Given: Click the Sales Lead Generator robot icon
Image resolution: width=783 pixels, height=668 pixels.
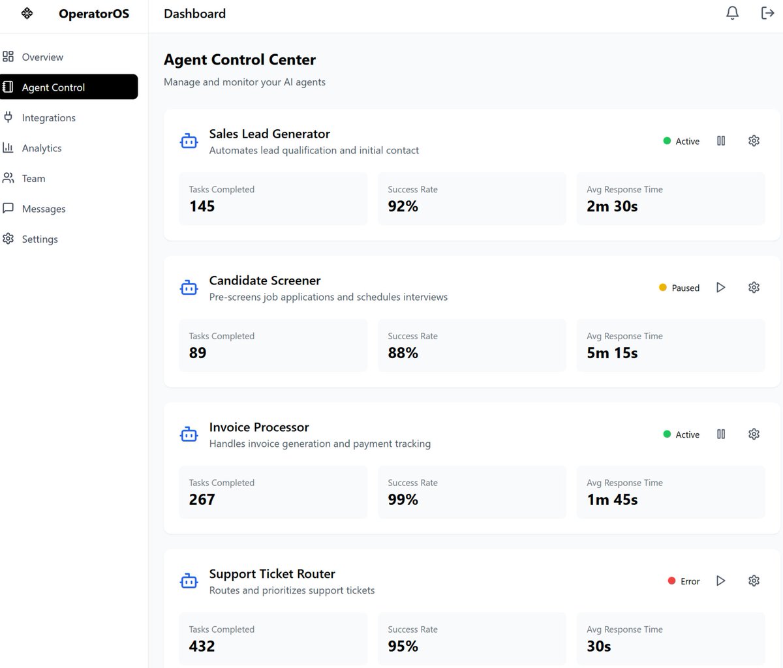Looking at the screenshot, I should click(x=189, y=140).
